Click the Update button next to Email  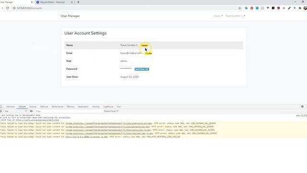tap(148, 53)
